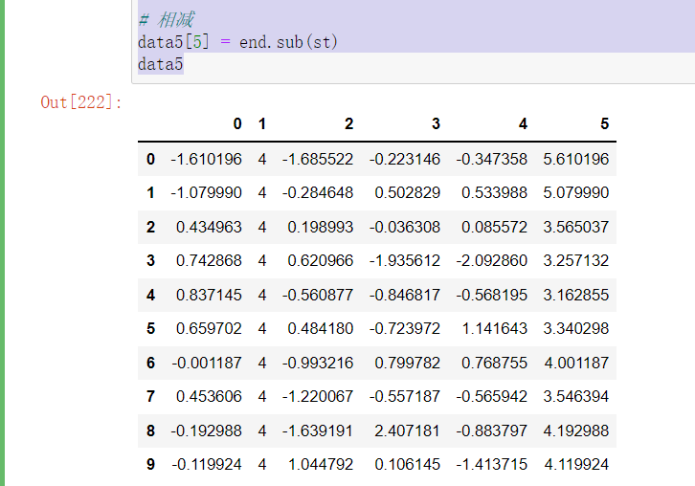Click column header 0
Image resolution: width=695 pixels, height=486 pixels.
click(x=237, y=123)
